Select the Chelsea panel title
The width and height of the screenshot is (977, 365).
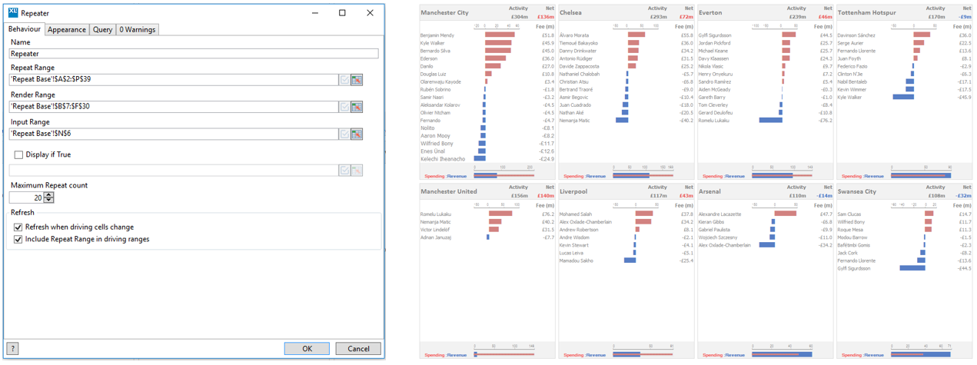click(x=570, y=13)
